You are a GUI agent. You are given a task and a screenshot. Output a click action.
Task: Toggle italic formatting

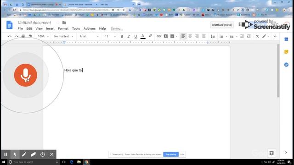[129, 36]
